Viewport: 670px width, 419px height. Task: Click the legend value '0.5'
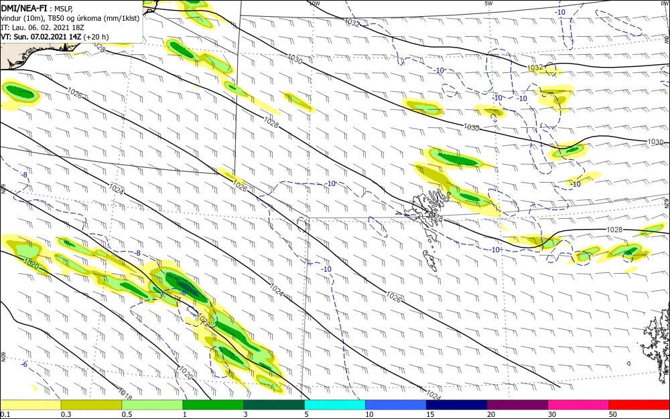pos(127,414)
